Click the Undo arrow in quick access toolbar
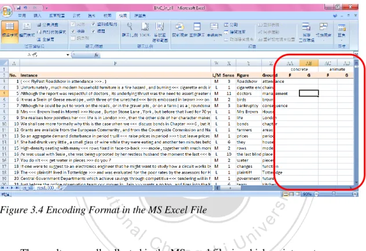 tap(25, 8)
